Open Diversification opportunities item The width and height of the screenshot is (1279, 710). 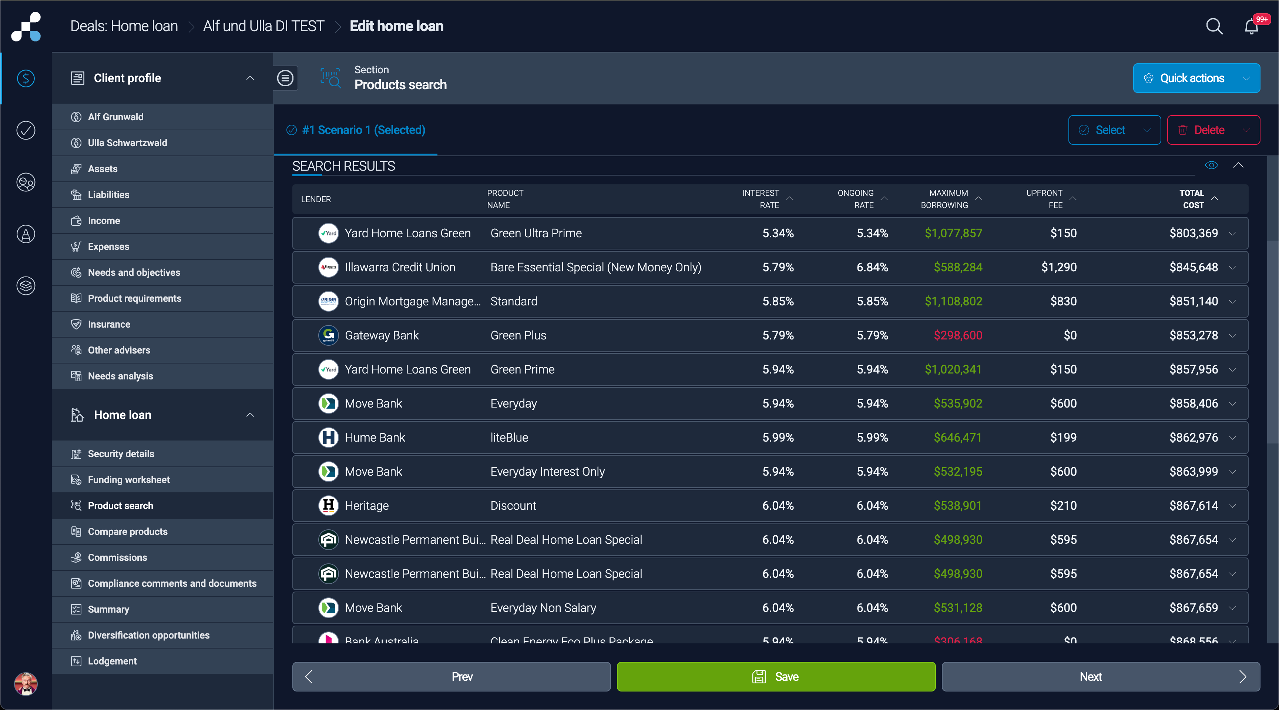click(x=162, y=635)
